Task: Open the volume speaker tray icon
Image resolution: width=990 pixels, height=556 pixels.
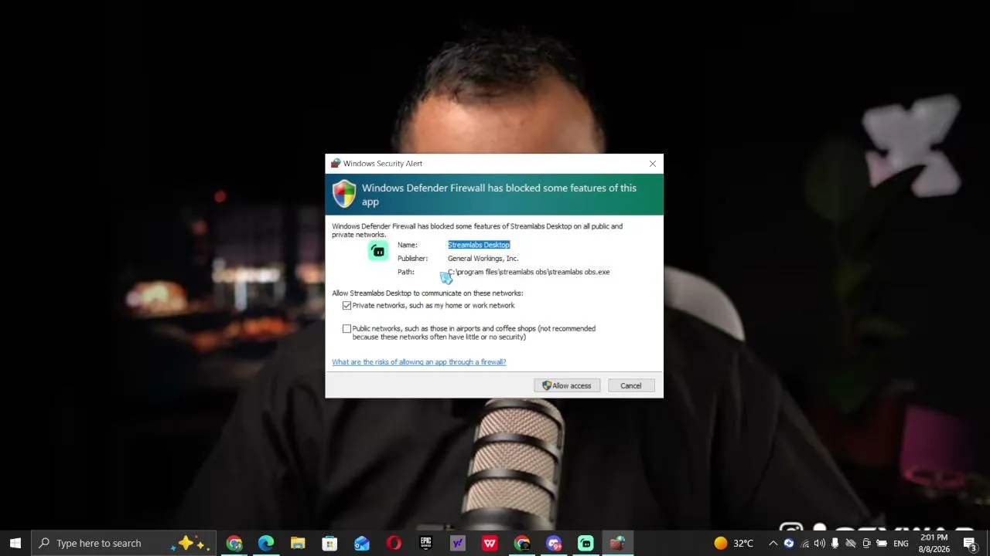Action: click(820, 543)
